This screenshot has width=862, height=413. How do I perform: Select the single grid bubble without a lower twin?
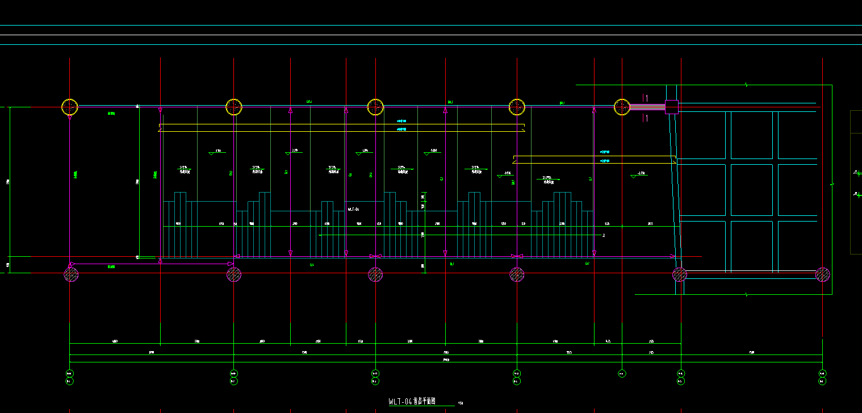622,373
